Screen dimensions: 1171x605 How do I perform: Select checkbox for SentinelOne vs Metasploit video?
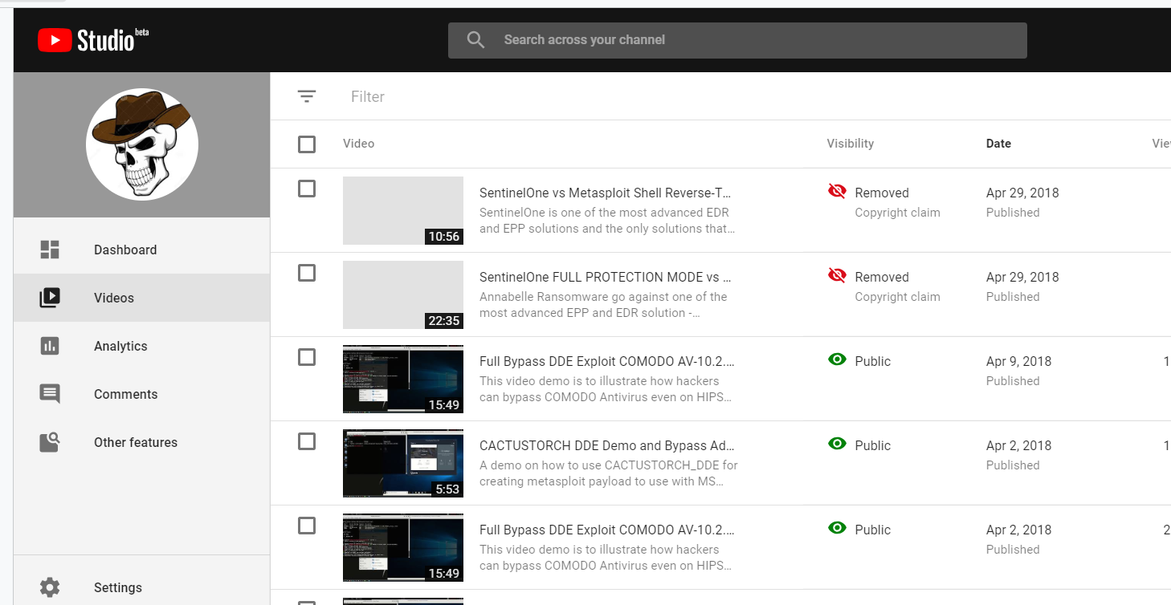307,189
